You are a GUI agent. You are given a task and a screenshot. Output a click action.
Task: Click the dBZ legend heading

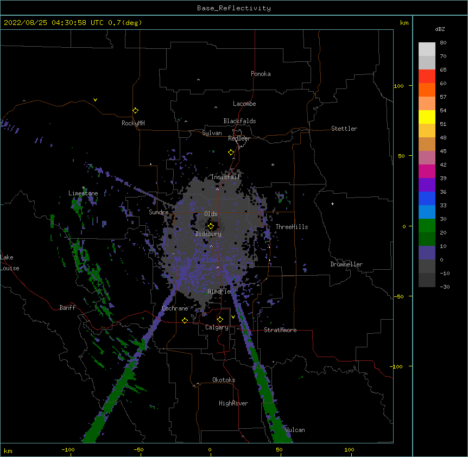coord(440,29)
